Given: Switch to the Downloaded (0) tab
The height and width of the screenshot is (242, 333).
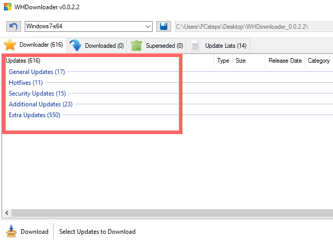Looking at the screenshot, I should tap(104, 46).
